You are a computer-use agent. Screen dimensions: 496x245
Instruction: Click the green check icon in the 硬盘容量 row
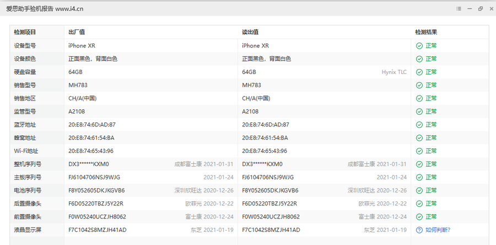pos(419,72)
